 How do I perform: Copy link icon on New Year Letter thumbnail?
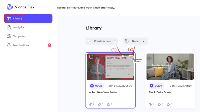click(x=122, y=57)
